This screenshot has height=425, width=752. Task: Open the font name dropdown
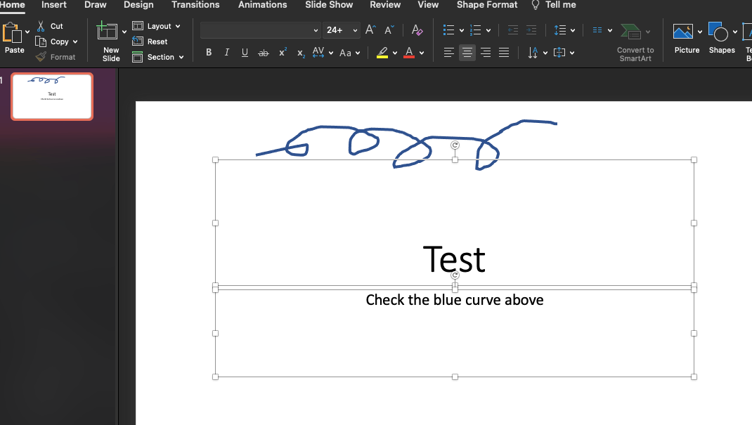pyautogui.click(x=316, y=30)
